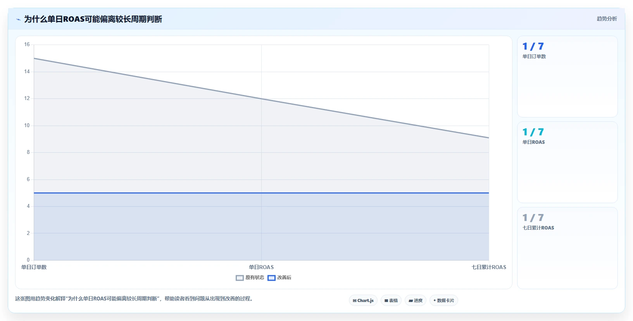The image size is (633, 321).
Task: Click the 单日订单数 x-axis label
Action: 34,267
